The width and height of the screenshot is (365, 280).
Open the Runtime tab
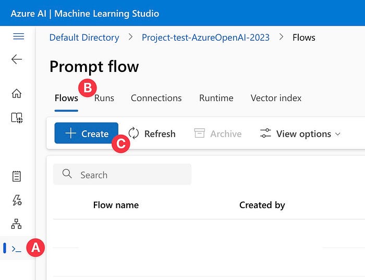coord(216,98)
